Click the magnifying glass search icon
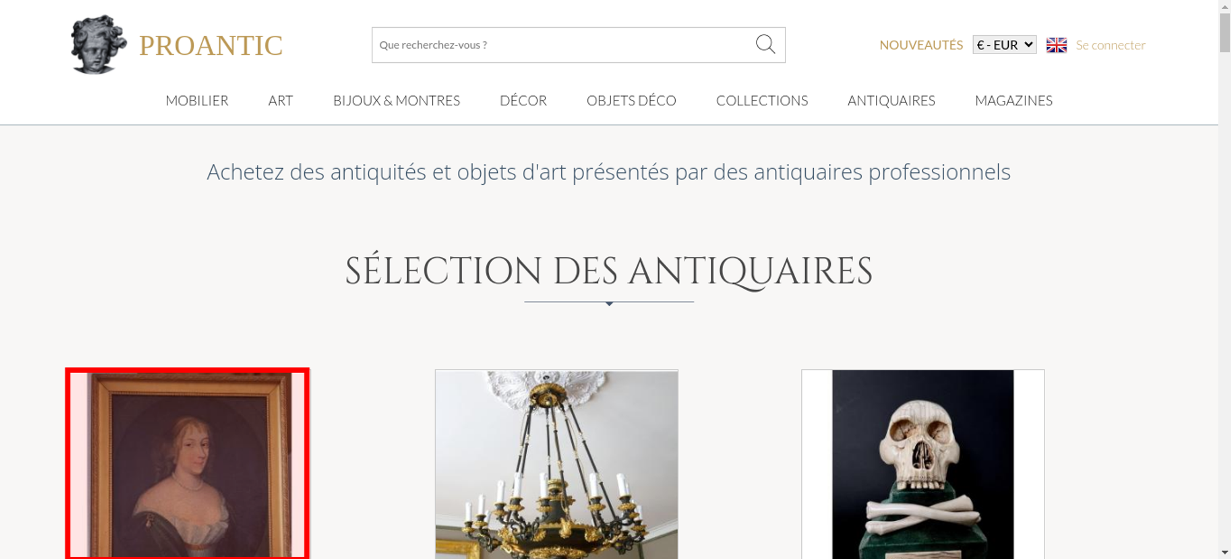 (765, 44)
